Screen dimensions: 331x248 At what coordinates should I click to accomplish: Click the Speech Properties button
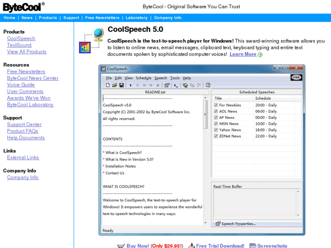(x=235, y=223)
